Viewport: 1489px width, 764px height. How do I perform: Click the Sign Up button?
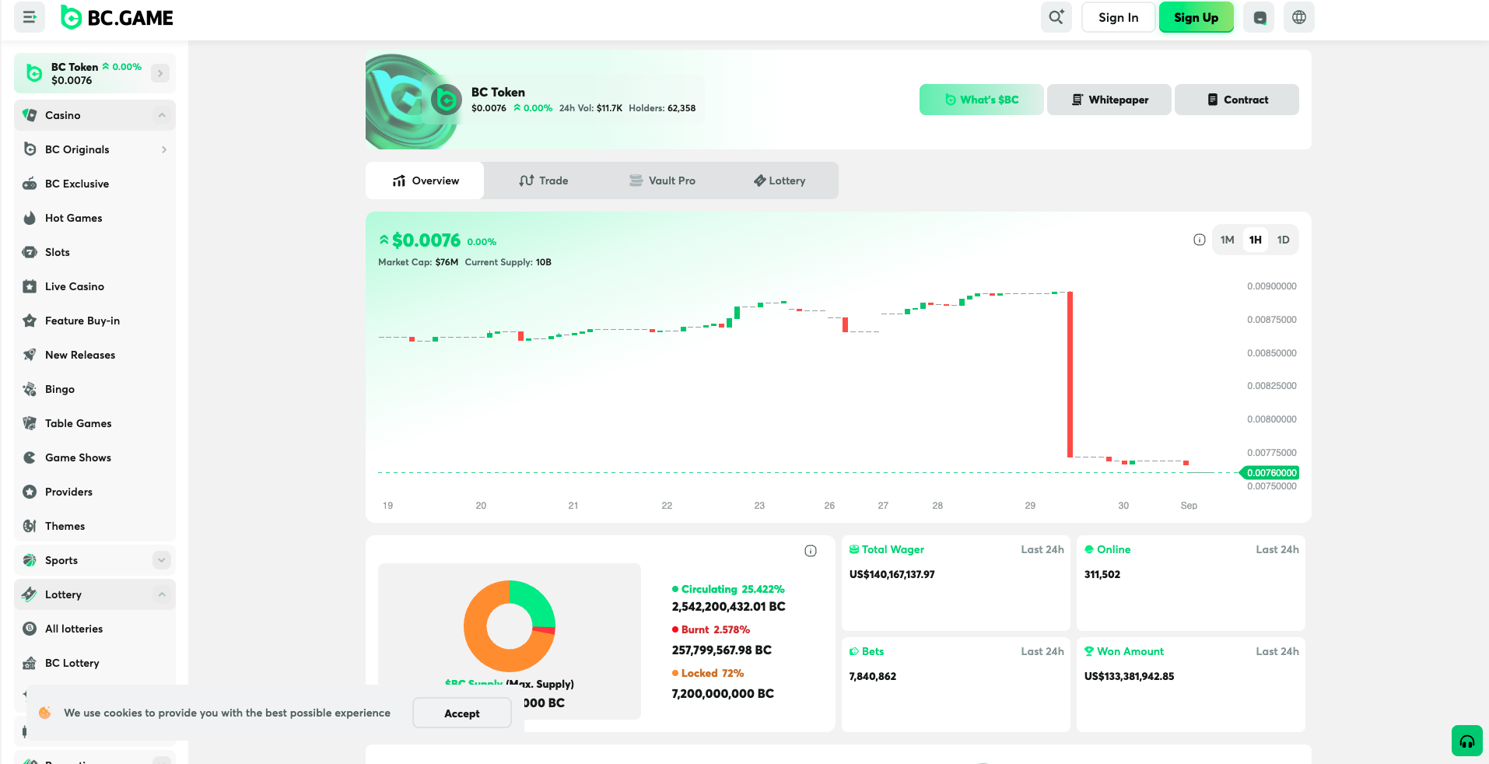[1196, 17]
